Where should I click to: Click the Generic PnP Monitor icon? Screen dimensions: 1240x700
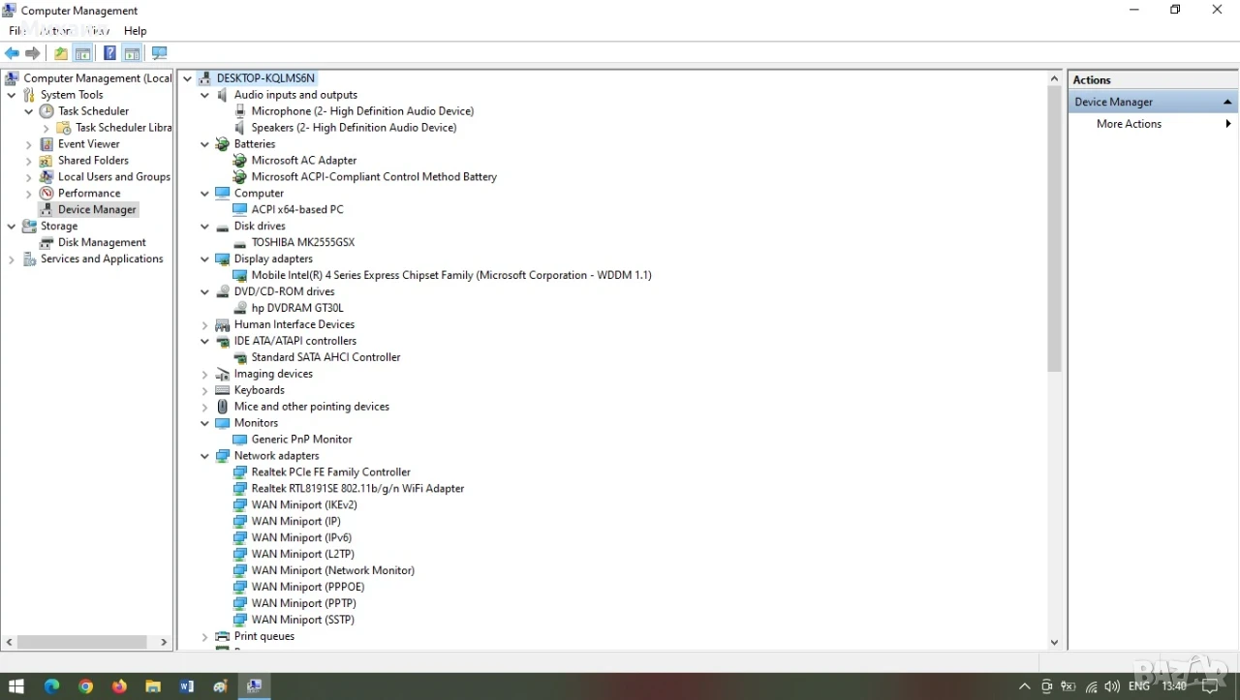240,440
